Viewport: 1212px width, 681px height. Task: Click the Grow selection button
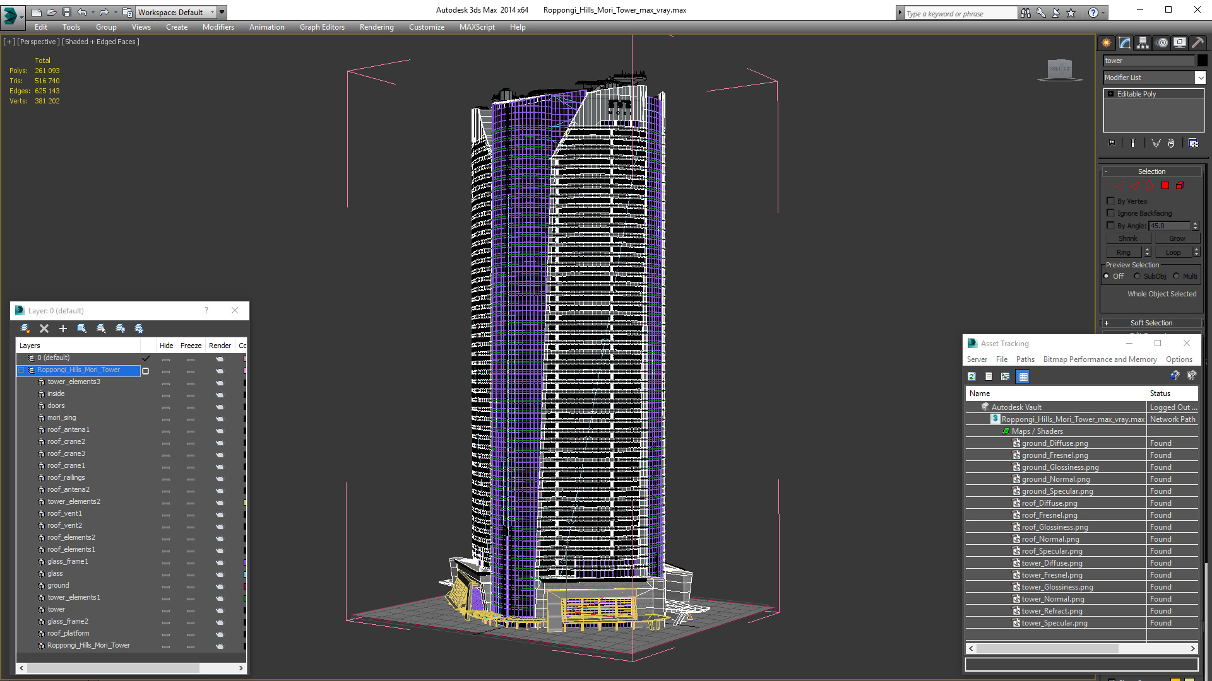tap(1177, 238)
